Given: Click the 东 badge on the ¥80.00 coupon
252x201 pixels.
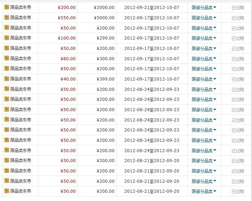Looking at the screenshot, I should point(7,59).
